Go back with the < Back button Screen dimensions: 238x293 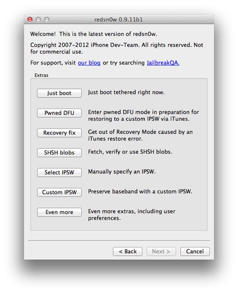tap(127, 251)
